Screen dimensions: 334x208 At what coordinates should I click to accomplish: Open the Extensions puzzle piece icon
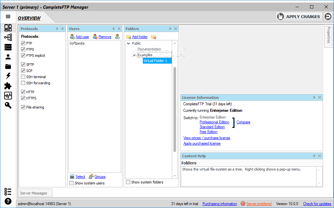tap(8, 86)
